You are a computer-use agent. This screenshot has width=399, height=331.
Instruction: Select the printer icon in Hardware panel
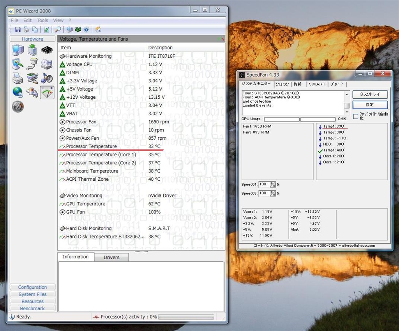(18, 78)
